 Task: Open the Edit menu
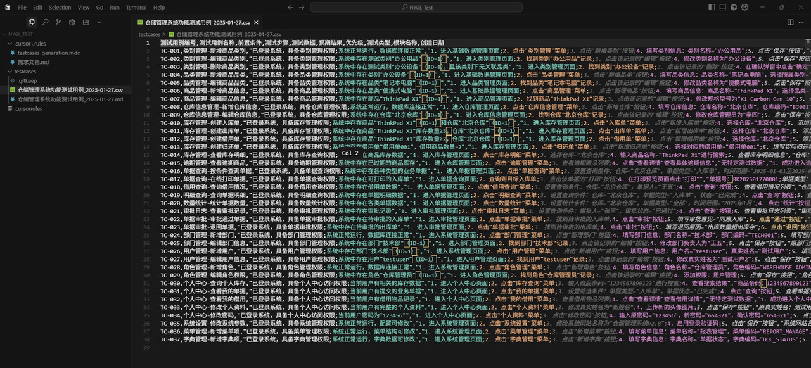pyautogui.click(x=37, y=8)
